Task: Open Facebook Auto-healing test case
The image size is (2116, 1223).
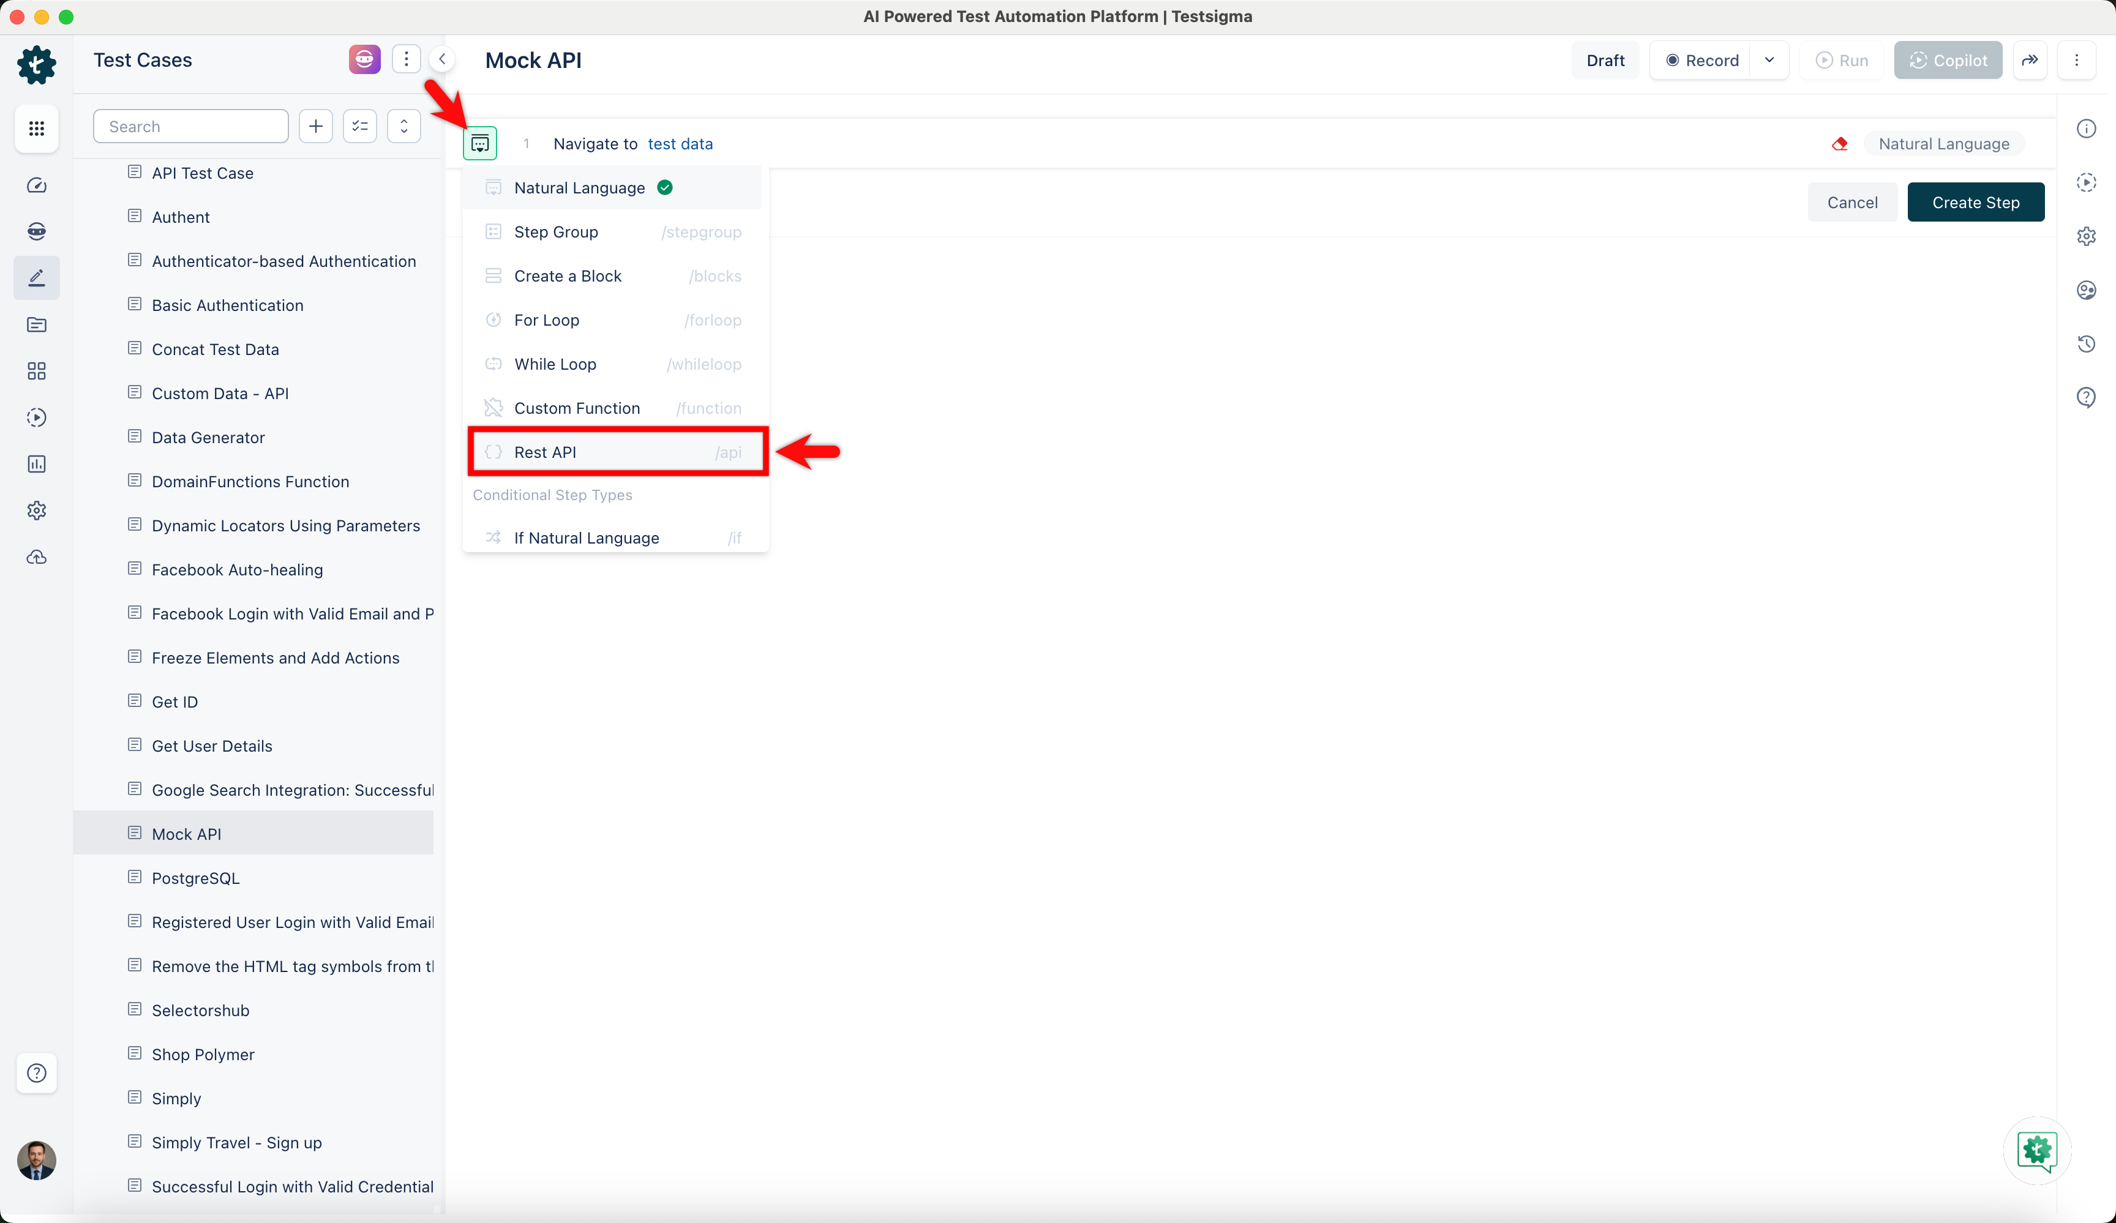Action: point(237,570)
